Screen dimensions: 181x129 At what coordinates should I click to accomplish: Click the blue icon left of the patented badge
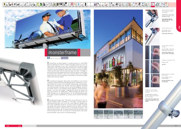point(48,58)
